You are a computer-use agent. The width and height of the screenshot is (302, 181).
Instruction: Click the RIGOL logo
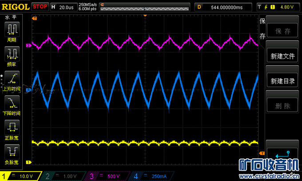pyautogui.click(x=16, y=7)
